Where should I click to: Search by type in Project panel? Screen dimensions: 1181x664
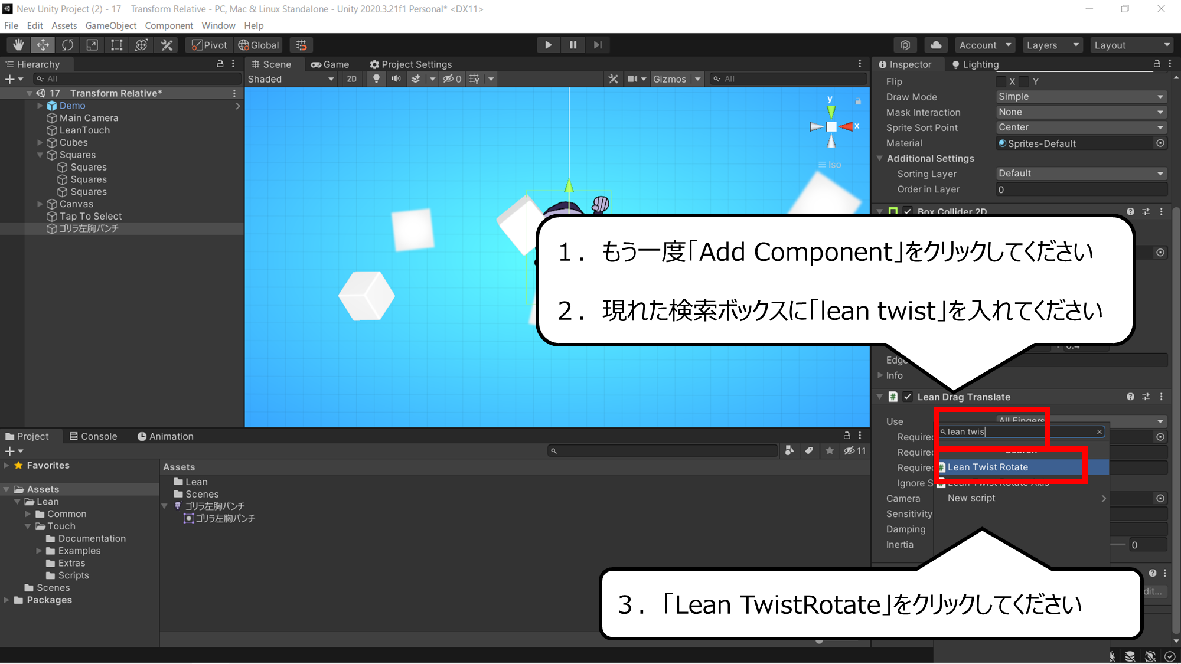(789, 451)
